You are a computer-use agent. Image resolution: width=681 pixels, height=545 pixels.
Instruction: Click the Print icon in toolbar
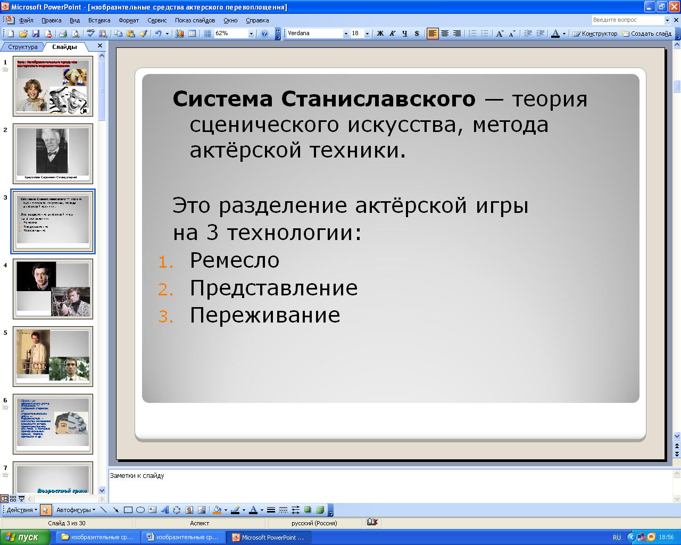coord(63,34)
